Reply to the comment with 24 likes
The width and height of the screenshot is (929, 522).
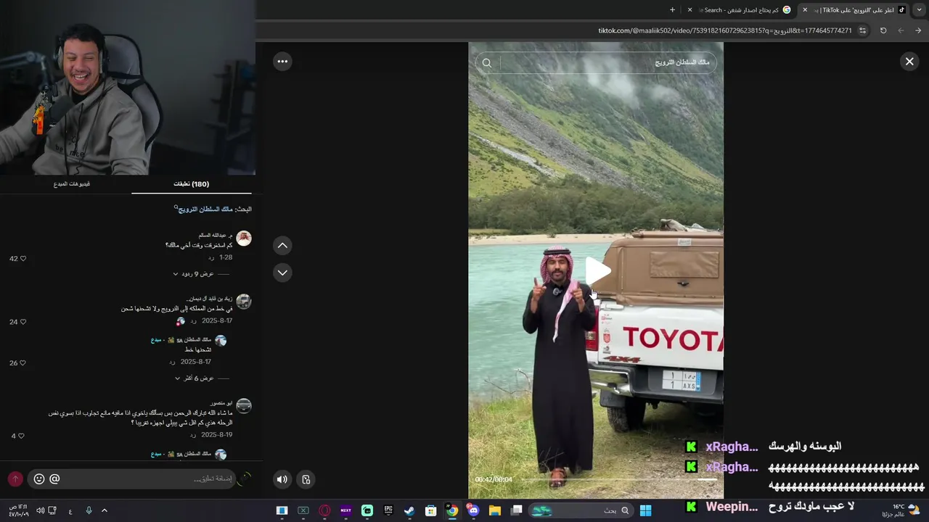coord(193,321)
